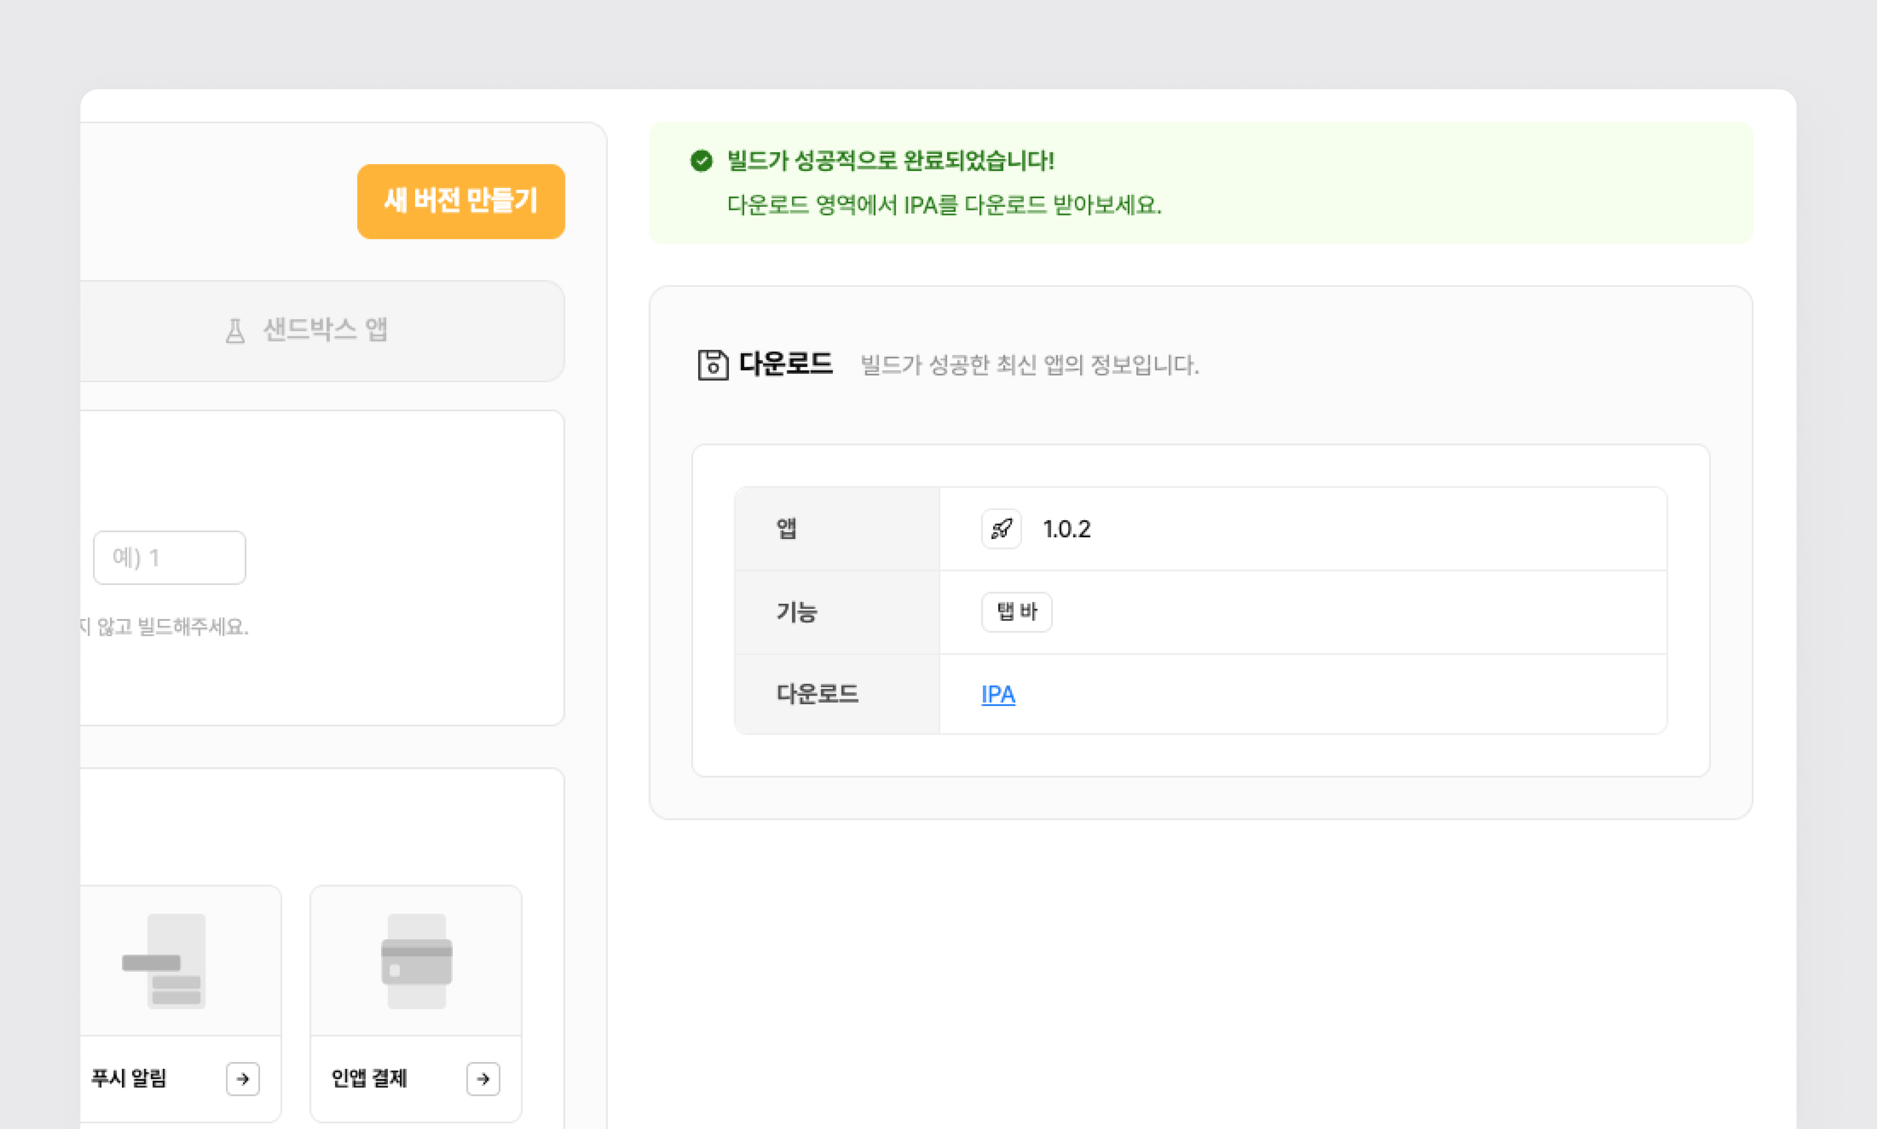Click the rocket icon beside version 1.0.2
This screenshot has height=1129, width=1877.
(1001, 529)
